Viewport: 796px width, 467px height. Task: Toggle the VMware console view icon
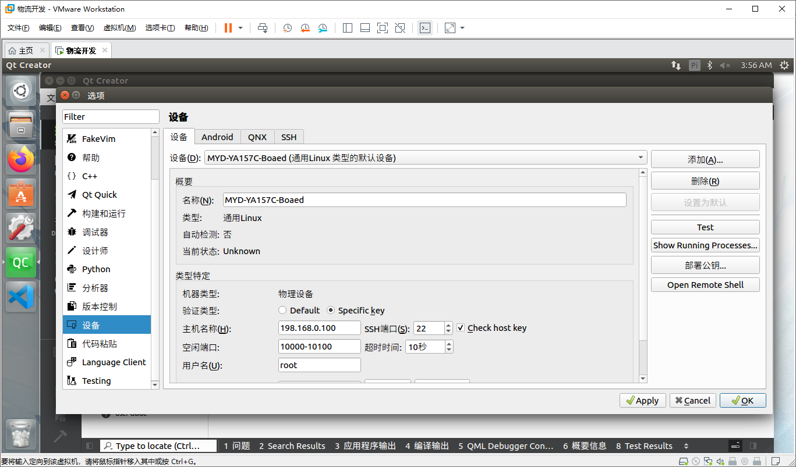click(425, 28)
